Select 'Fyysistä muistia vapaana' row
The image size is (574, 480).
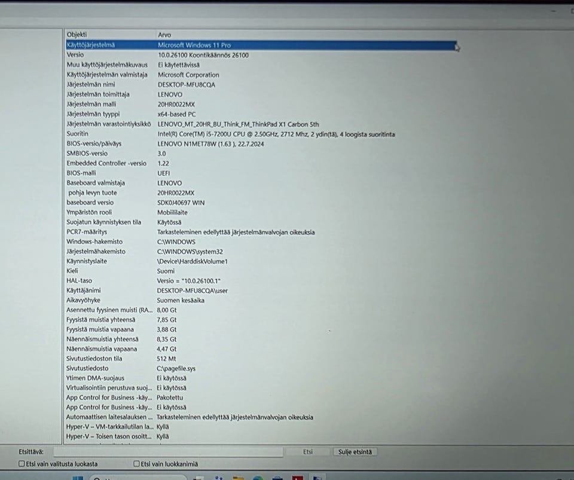[x=100, y=329]
